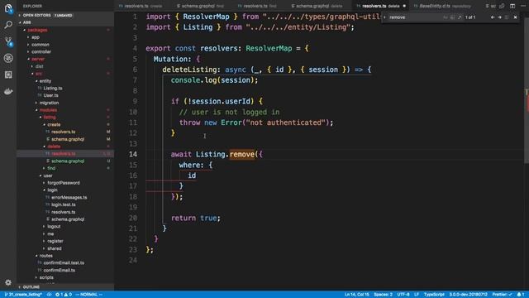This screenshot has width=529, height=298.
Task: Go to next match in find widget
Action: pos(499,17)
